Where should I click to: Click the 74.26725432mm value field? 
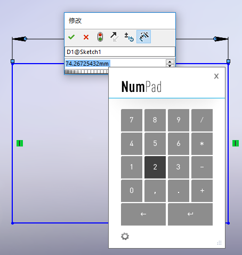point(115,64)
